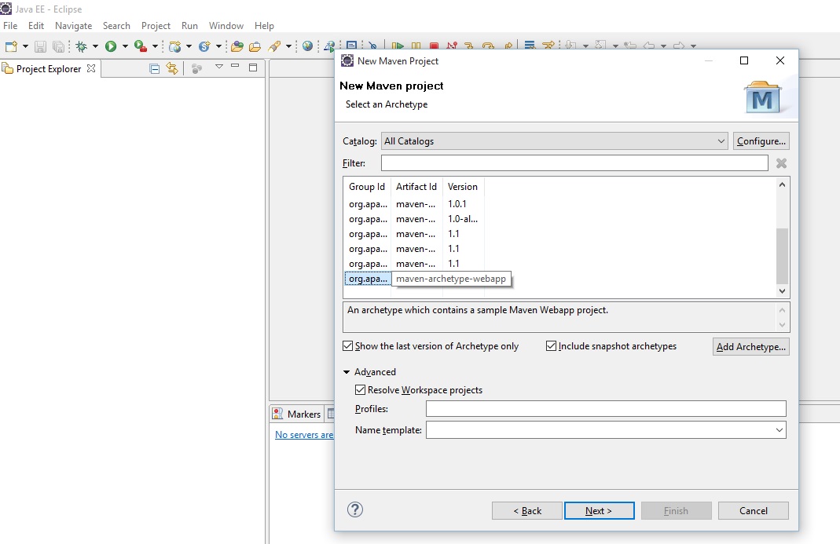Open the Help menu
This screenshot has height=544, width=840.
click(264, 26)
